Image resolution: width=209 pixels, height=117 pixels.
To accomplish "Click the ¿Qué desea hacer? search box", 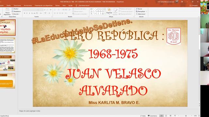I will 84,6.
